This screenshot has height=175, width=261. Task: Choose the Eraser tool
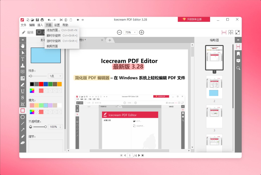[23, 143]
